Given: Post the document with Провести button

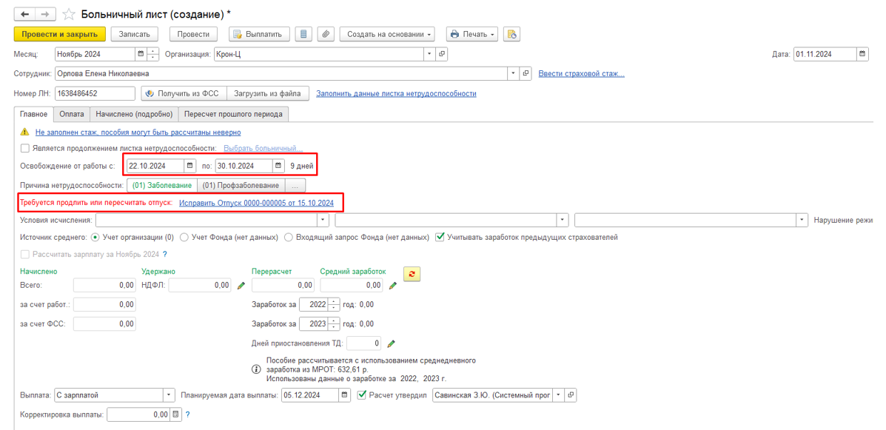Looking at the screenshot, I should pyautogui.click(x=193, y=34).
